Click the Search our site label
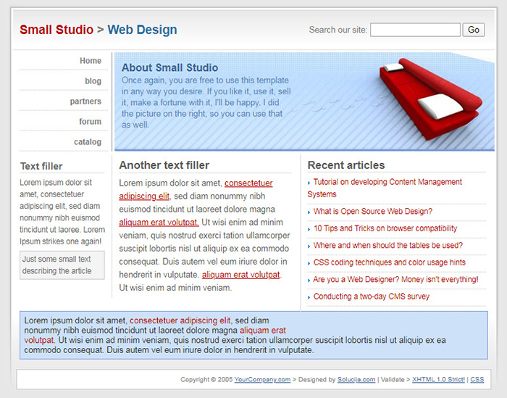The image size is (507, 398). click(x=338, y=30)
